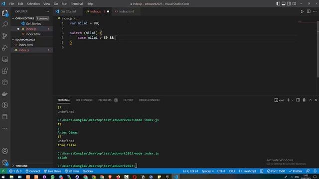This screenshot has height=179, width=319.
Task: Open the Remote Explorer view
Action: (x=5, y=59)
